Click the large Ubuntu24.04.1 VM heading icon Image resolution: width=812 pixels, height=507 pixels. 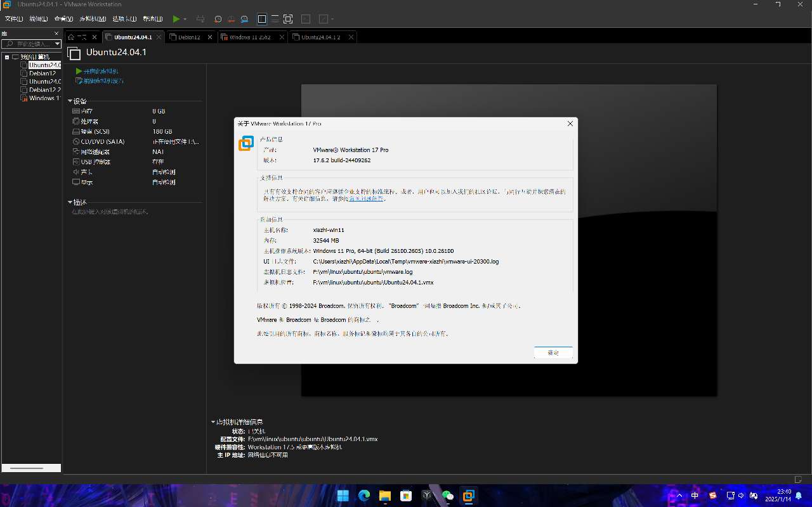click(74, 53)
